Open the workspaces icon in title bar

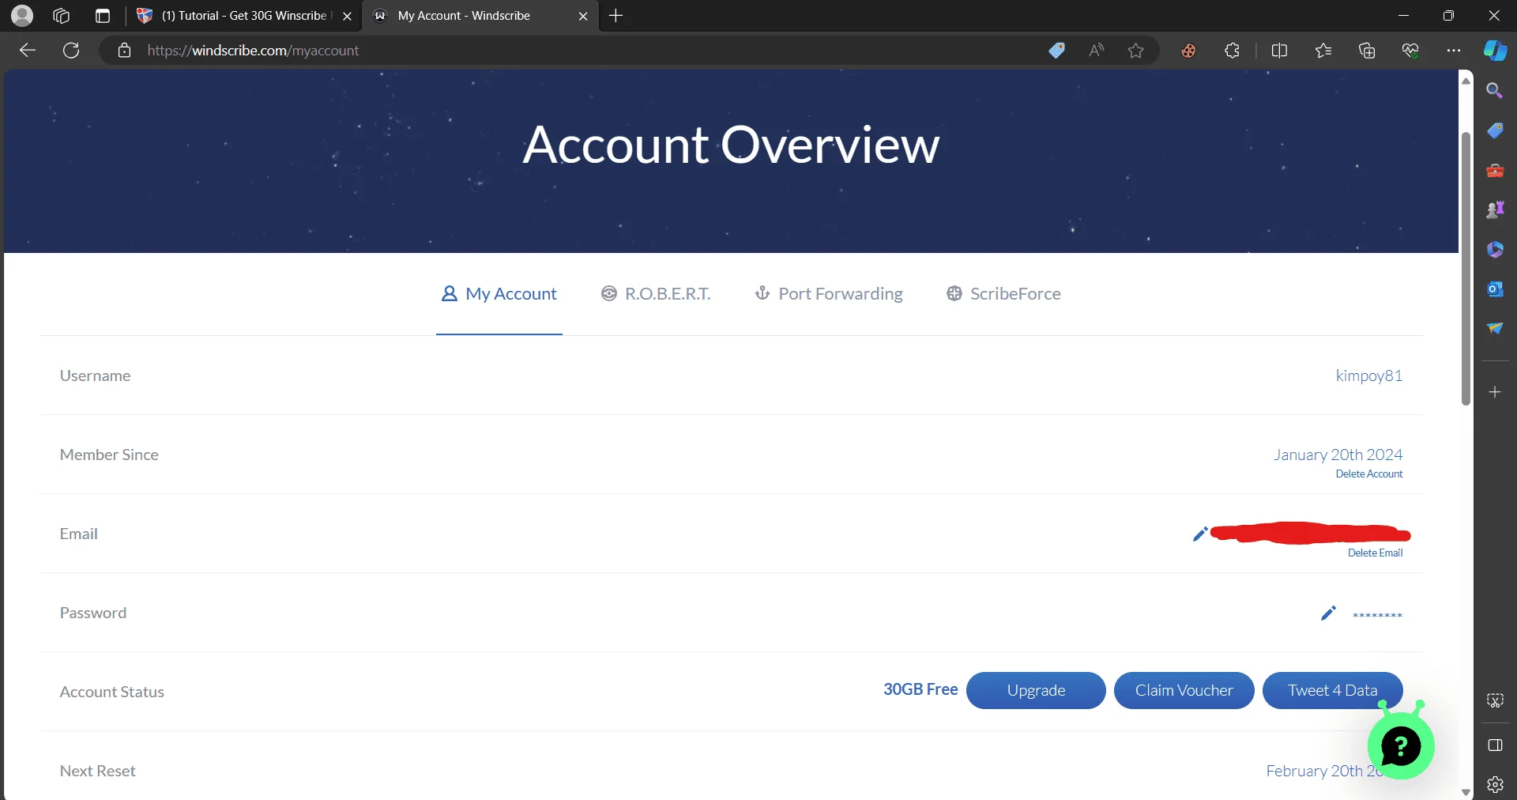pos(62,15)
